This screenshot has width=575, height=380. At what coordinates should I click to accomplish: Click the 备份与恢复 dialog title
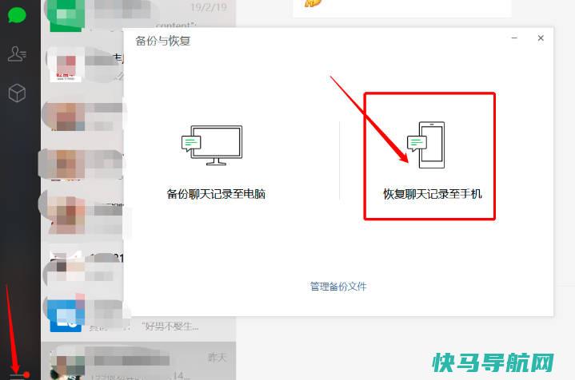pyautogui.click(x=163, y=41)
